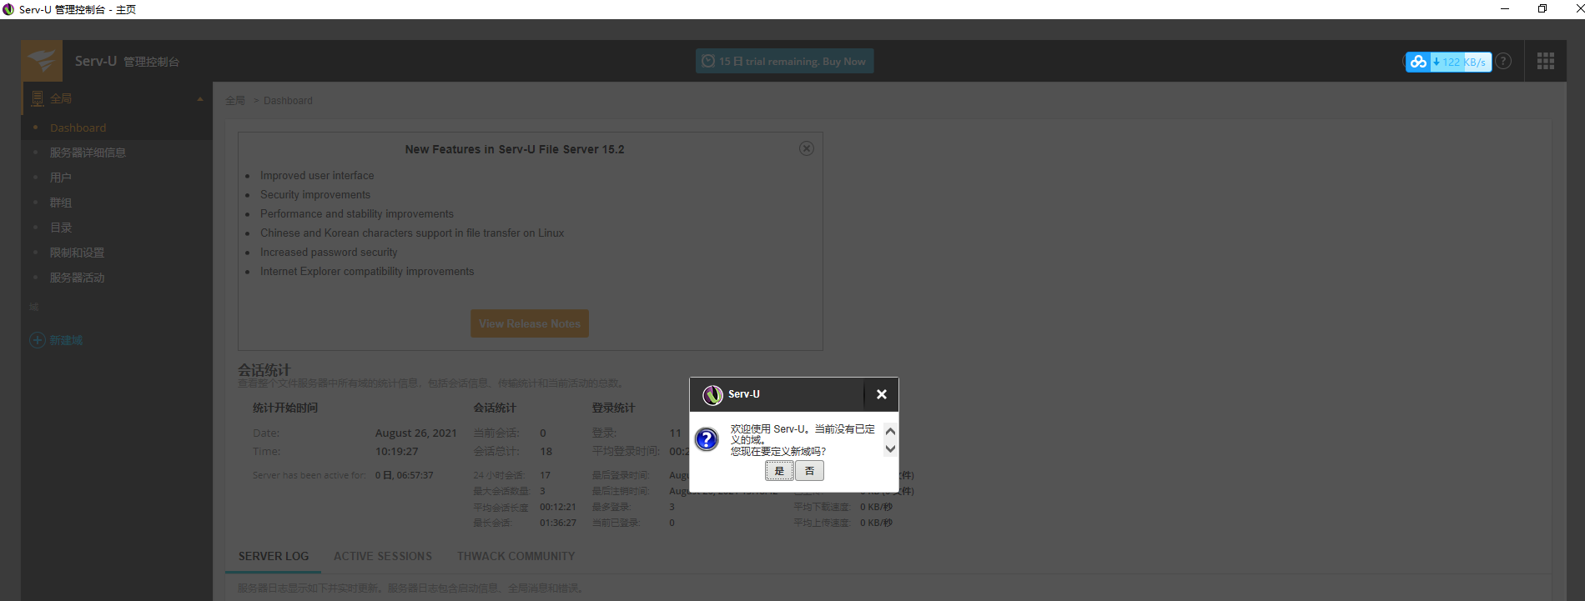Select Dashboard in sidebar
Screen dimensions: 1585x601
point(78,128)
